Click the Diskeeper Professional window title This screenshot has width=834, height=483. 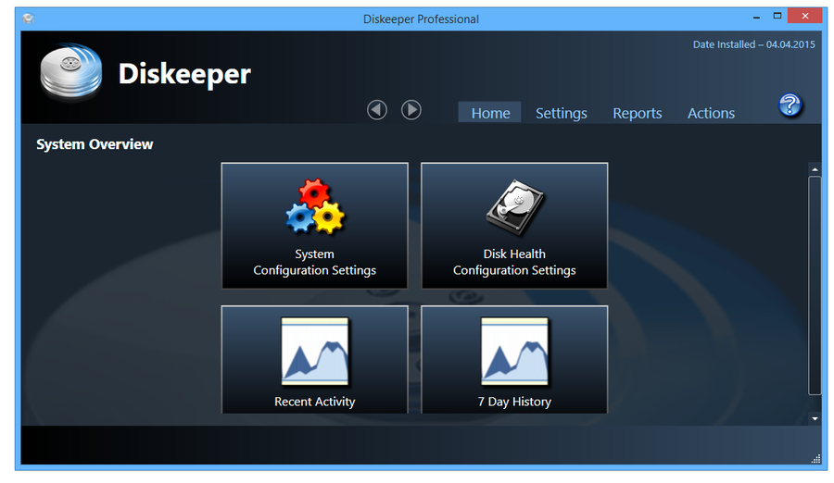421,19
